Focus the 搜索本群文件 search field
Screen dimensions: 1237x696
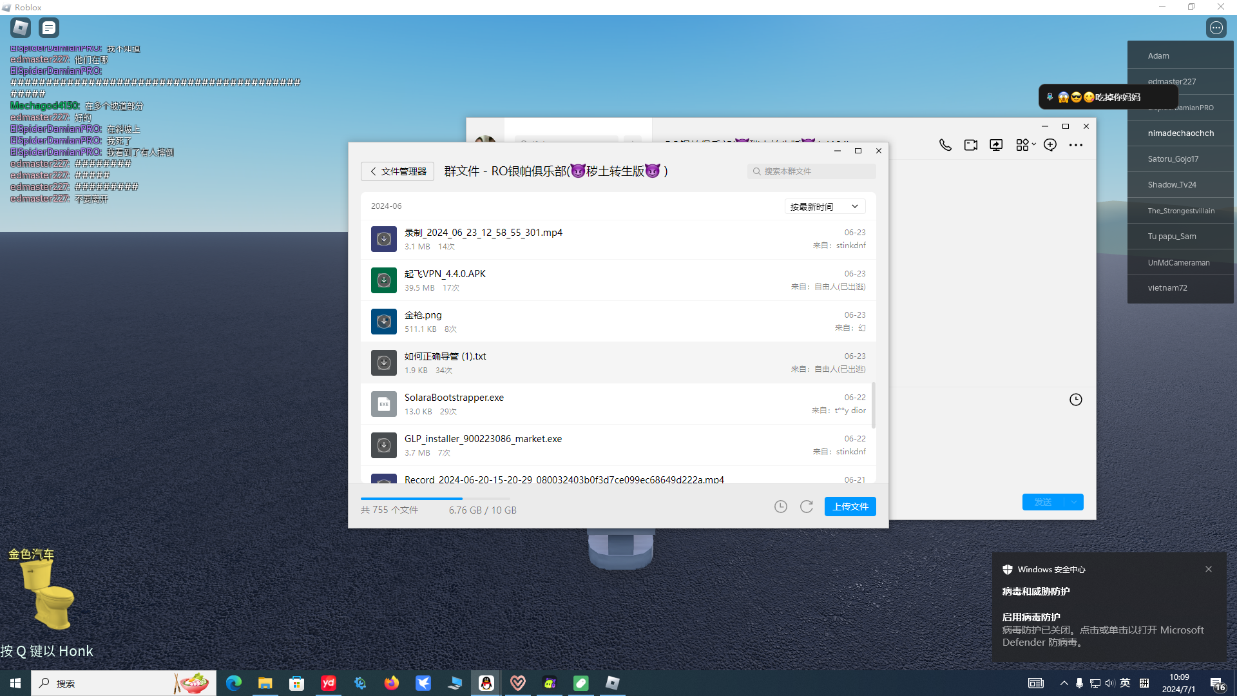pyautogui.click(x=812, y=171)
